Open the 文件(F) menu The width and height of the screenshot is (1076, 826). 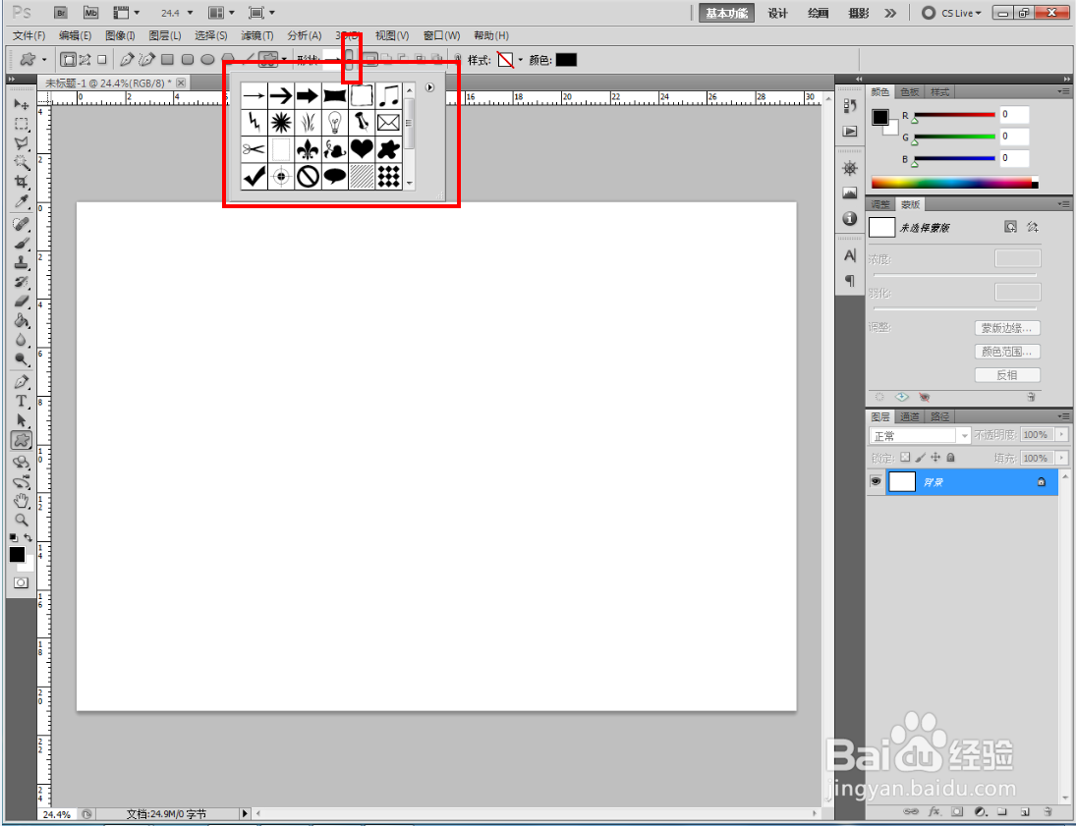[x=28, y=35]
